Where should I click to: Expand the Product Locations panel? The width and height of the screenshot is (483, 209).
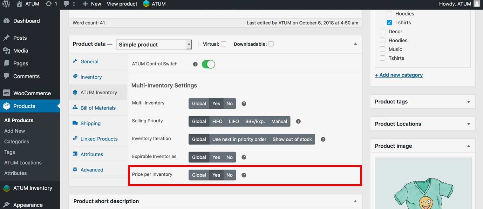468,124
